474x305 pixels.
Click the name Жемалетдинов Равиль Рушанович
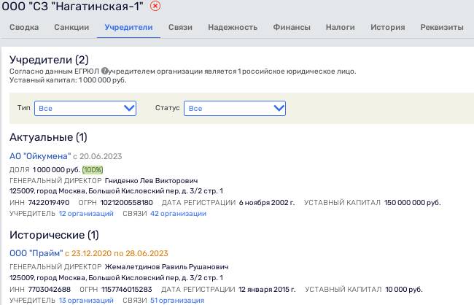166,267
